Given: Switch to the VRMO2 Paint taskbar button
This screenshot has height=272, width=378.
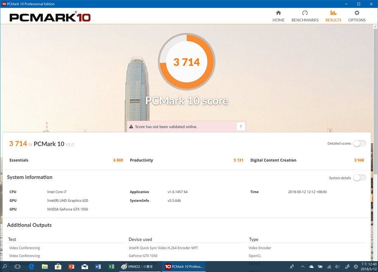Looking at the screenshot, I should point(140,266).
